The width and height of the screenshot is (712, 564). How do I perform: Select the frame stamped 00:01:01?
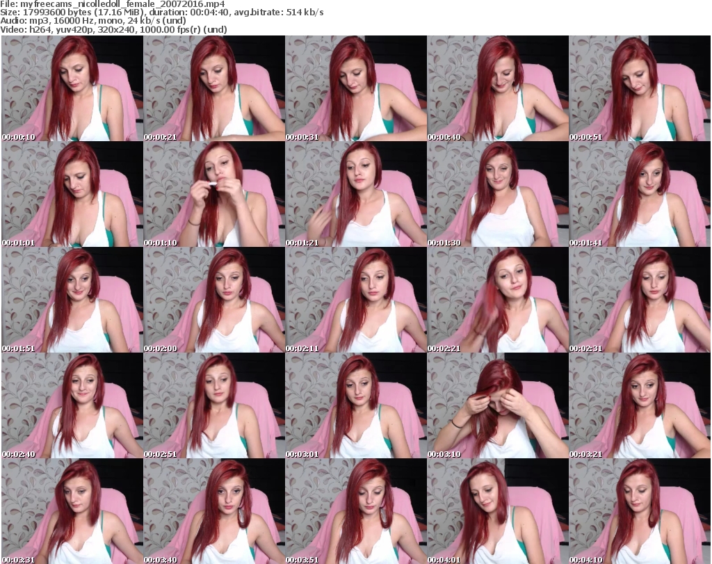point(72,194)
